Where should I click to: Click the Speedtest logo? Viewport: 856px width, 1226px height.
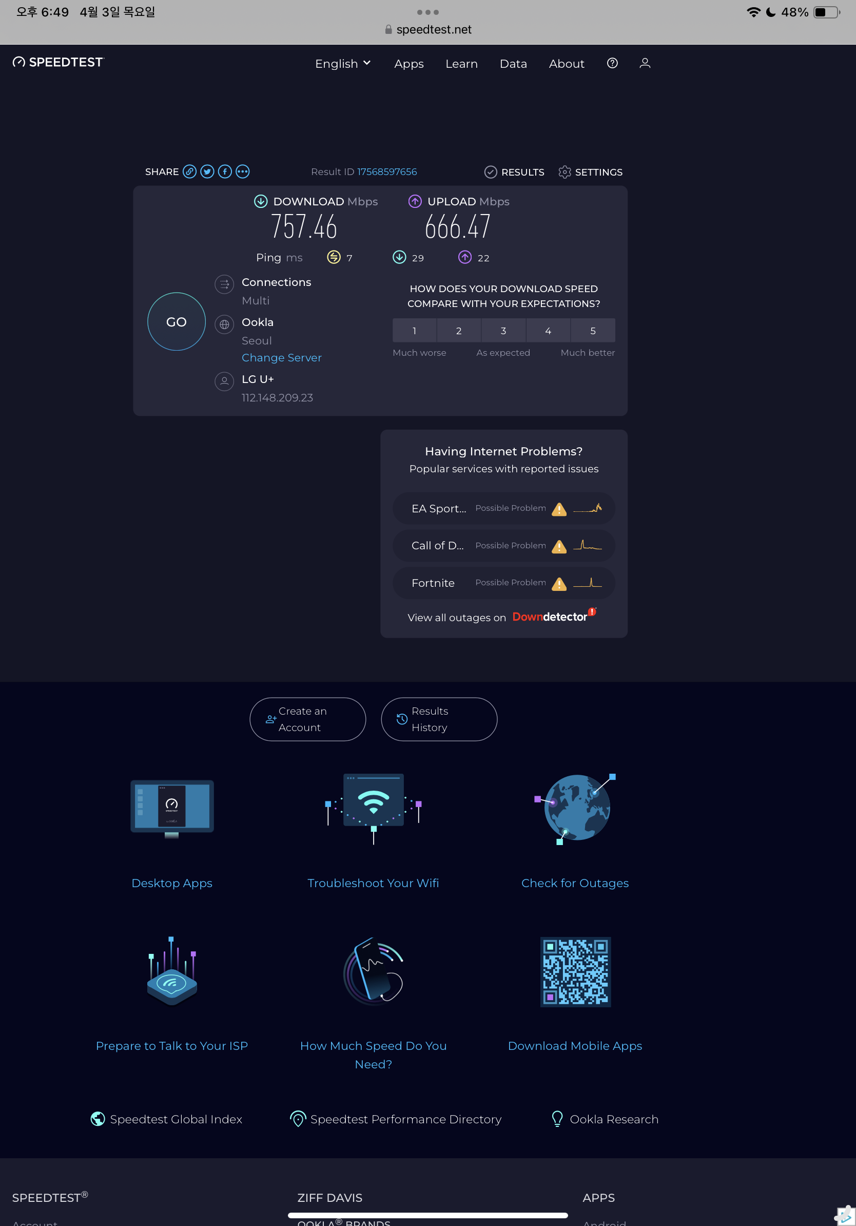point(58,63)
